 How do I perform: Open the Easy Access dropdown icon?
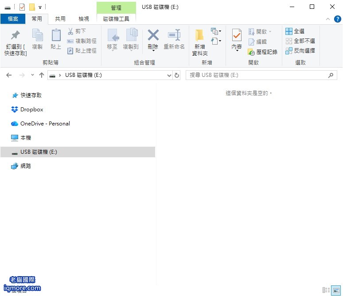(x=216, y=41)
